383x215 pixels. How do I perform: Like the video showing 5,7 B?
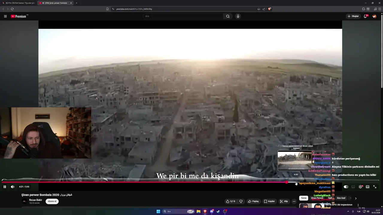231,201
